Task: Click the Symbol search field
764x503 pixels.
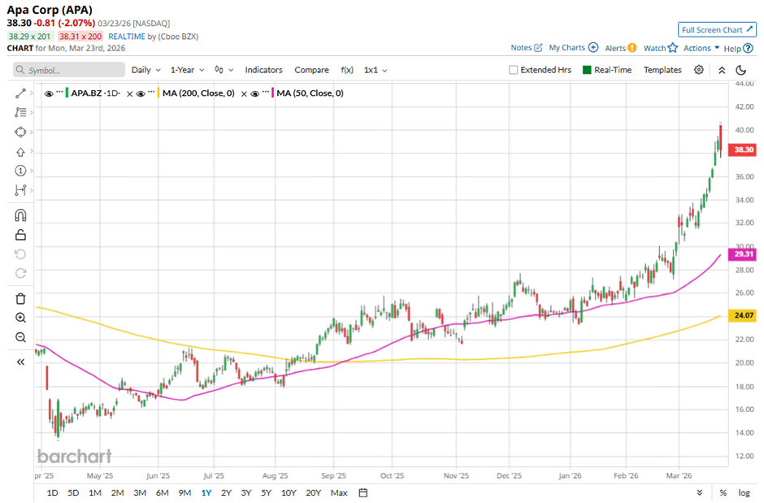Action: 70,70
